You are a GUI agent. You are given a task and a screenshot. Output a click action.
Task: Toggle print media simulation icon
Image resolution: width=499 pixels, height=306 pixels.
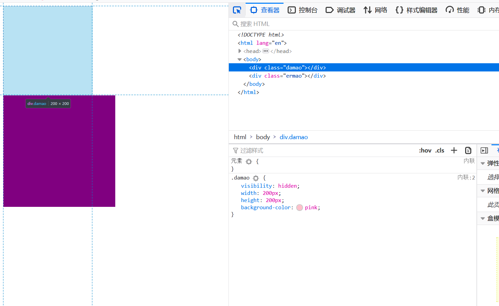pyautogui.click(x=468, y=150)
